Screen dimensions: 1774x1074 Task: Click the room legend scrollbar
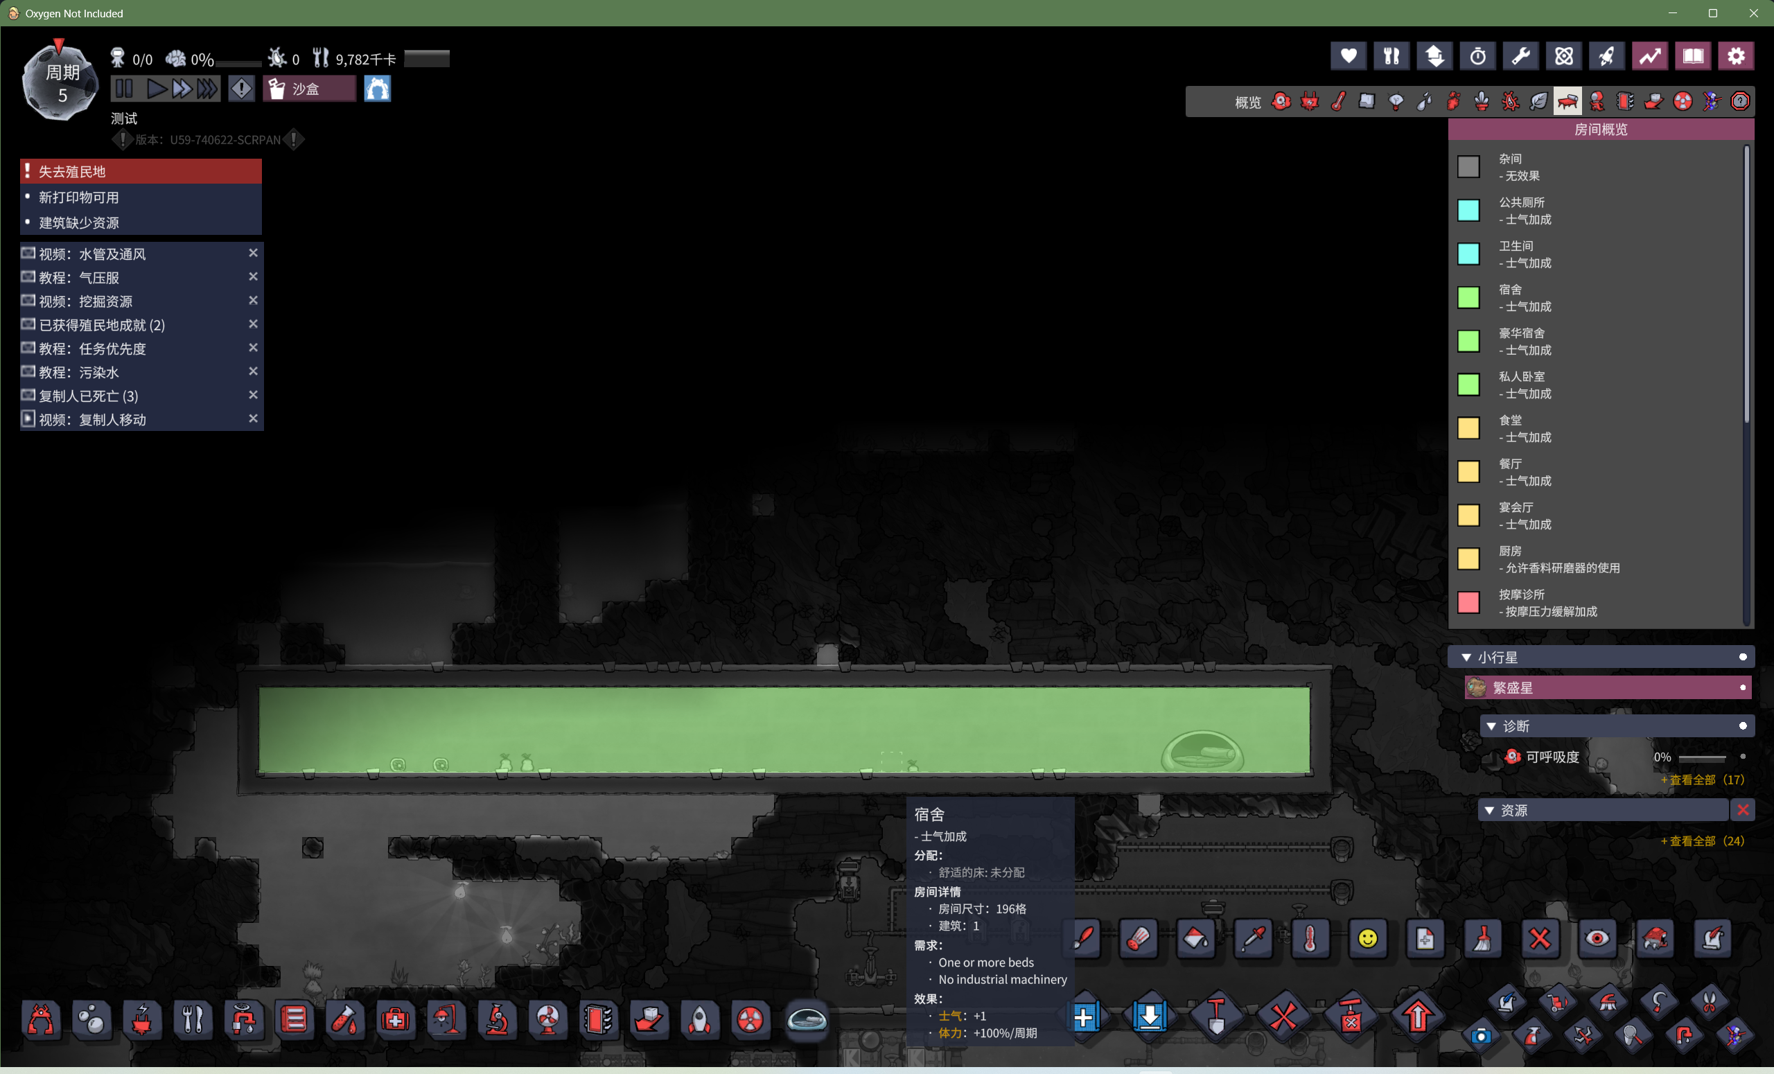(1746, 283)
